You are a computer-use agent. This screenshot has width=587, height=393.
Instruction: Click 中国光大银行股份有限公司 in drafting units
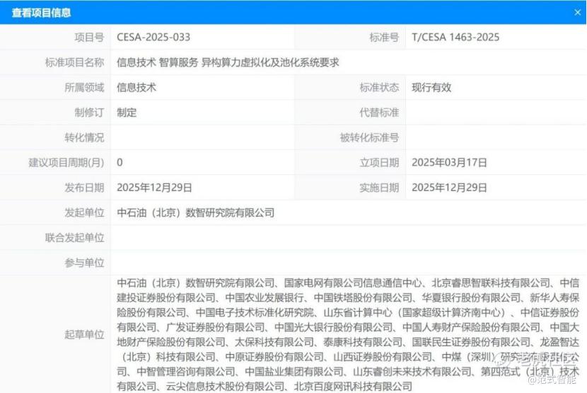click(x=334, y=327)
